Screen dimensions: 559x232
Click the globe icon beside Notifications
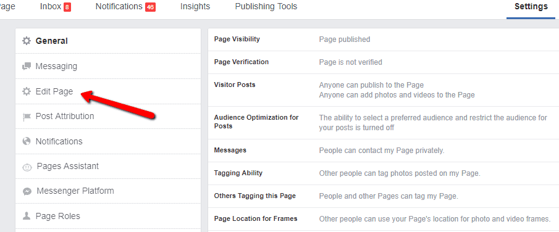27,141
